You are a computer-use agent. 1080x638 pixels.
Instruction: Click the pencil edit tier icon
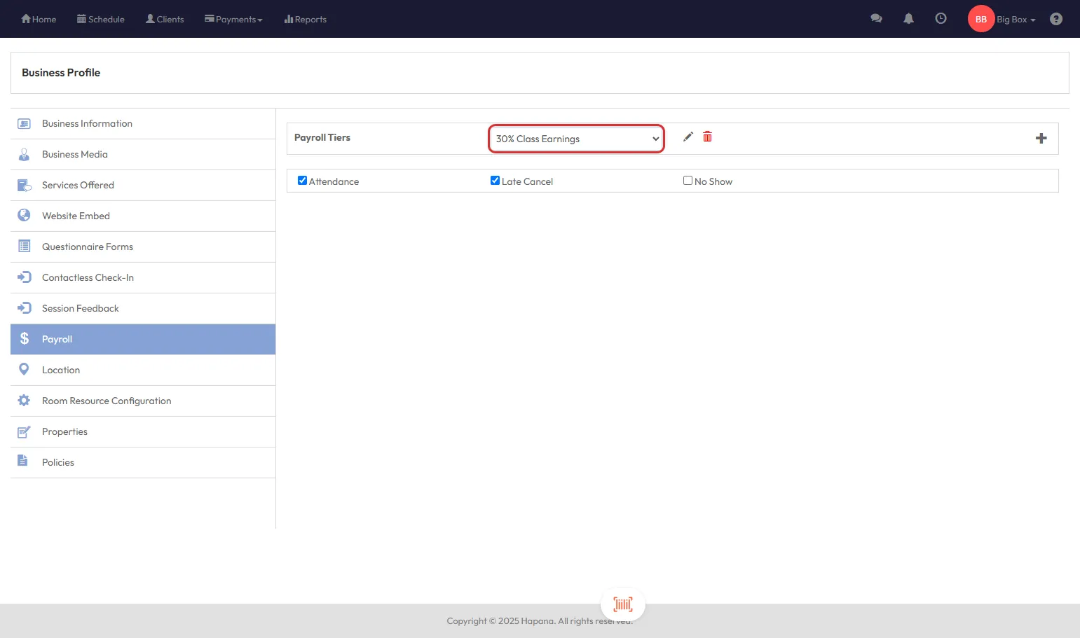pos(688,137)
